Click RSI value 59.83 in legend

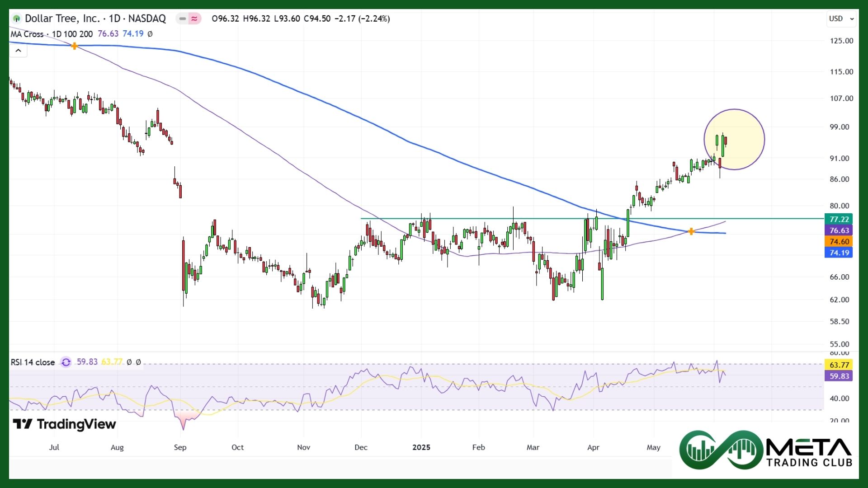[x=87, y=362]
